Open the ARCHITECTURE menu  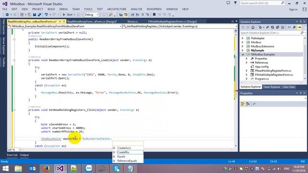116,9
